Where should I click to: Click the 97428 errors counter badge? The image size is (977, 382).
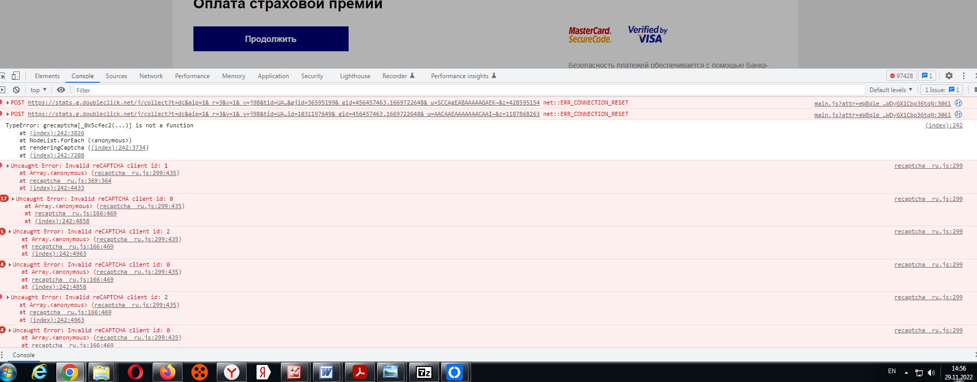901,76
